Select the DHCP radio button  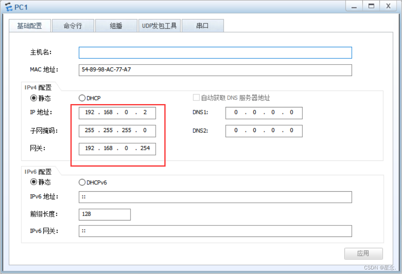82,98
